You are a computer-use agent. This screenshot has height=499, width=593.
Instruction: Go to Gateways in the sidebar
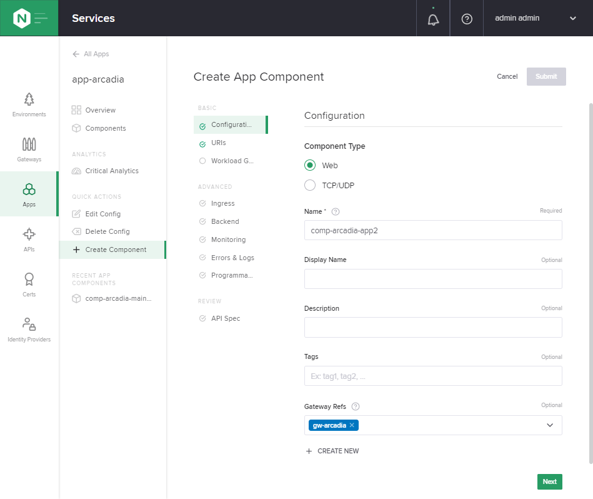(29, 150)
